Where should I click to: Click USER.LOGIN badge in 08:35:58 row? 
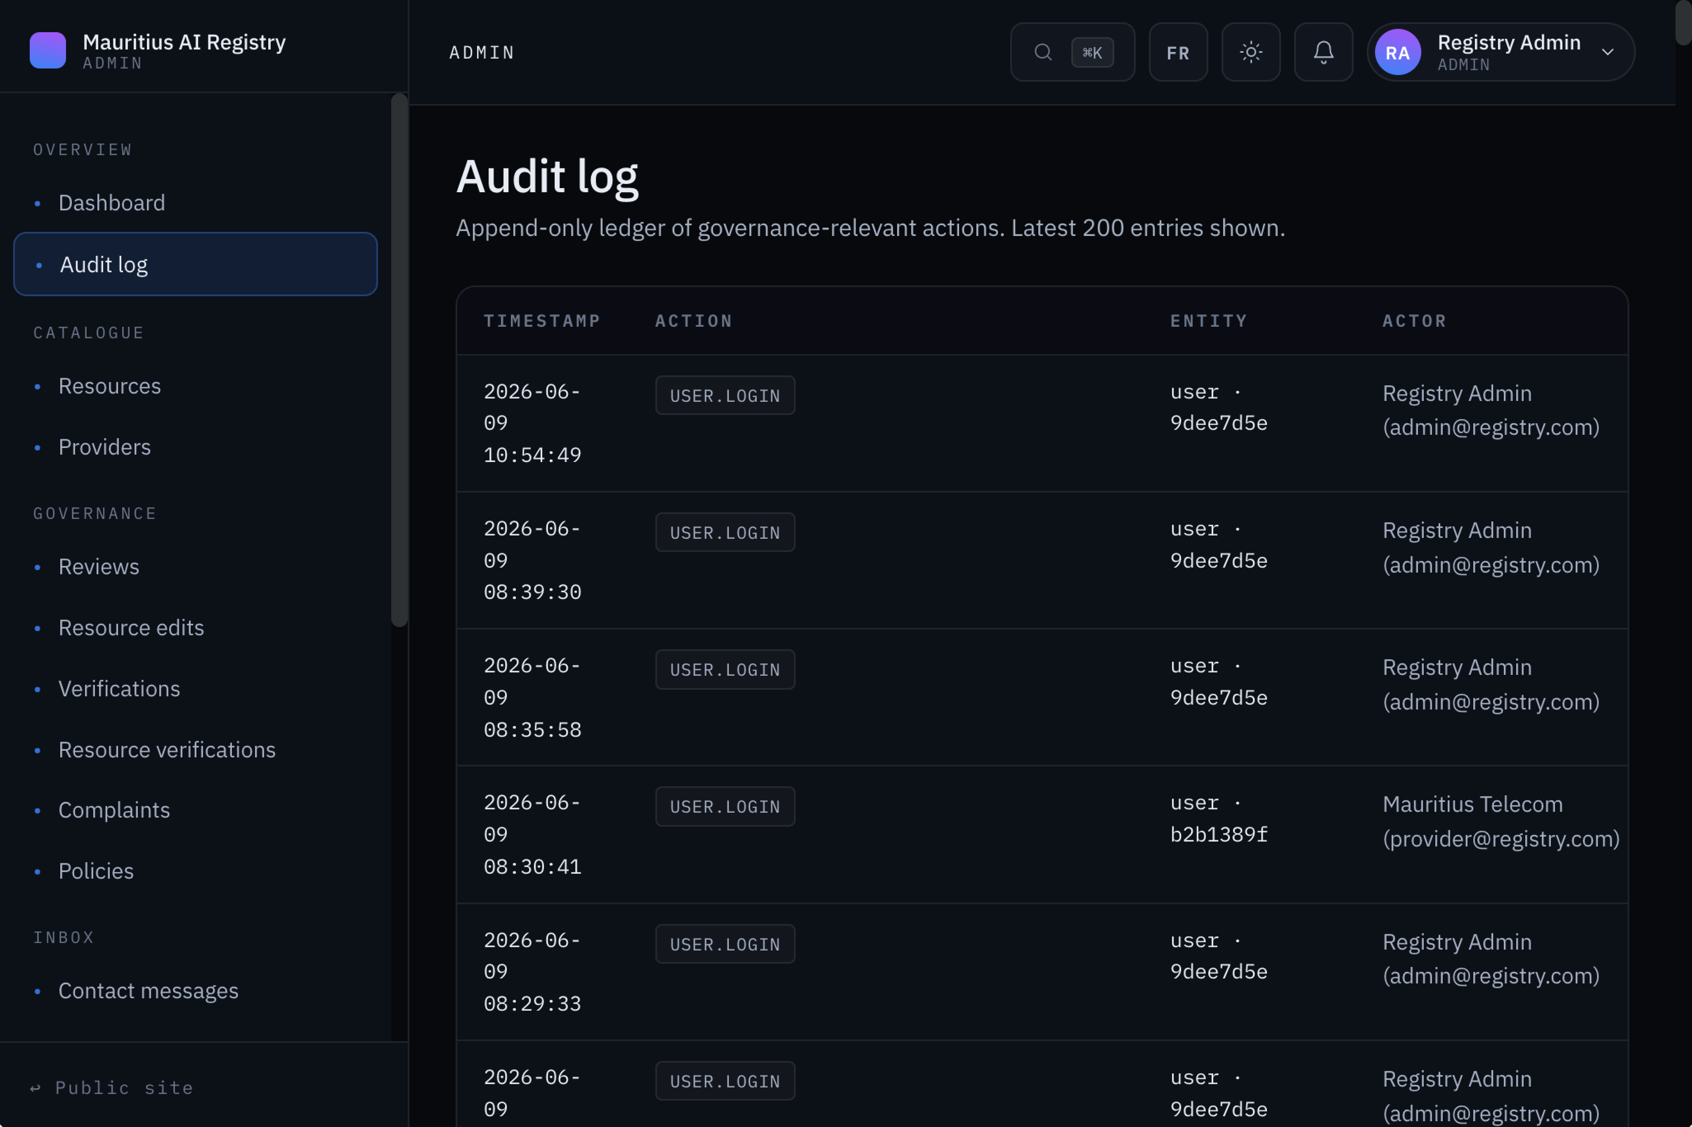pos(725,670)
